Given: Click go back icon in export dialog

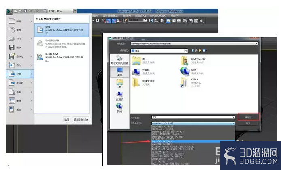Looking at the screenshot, I should 193,51.
